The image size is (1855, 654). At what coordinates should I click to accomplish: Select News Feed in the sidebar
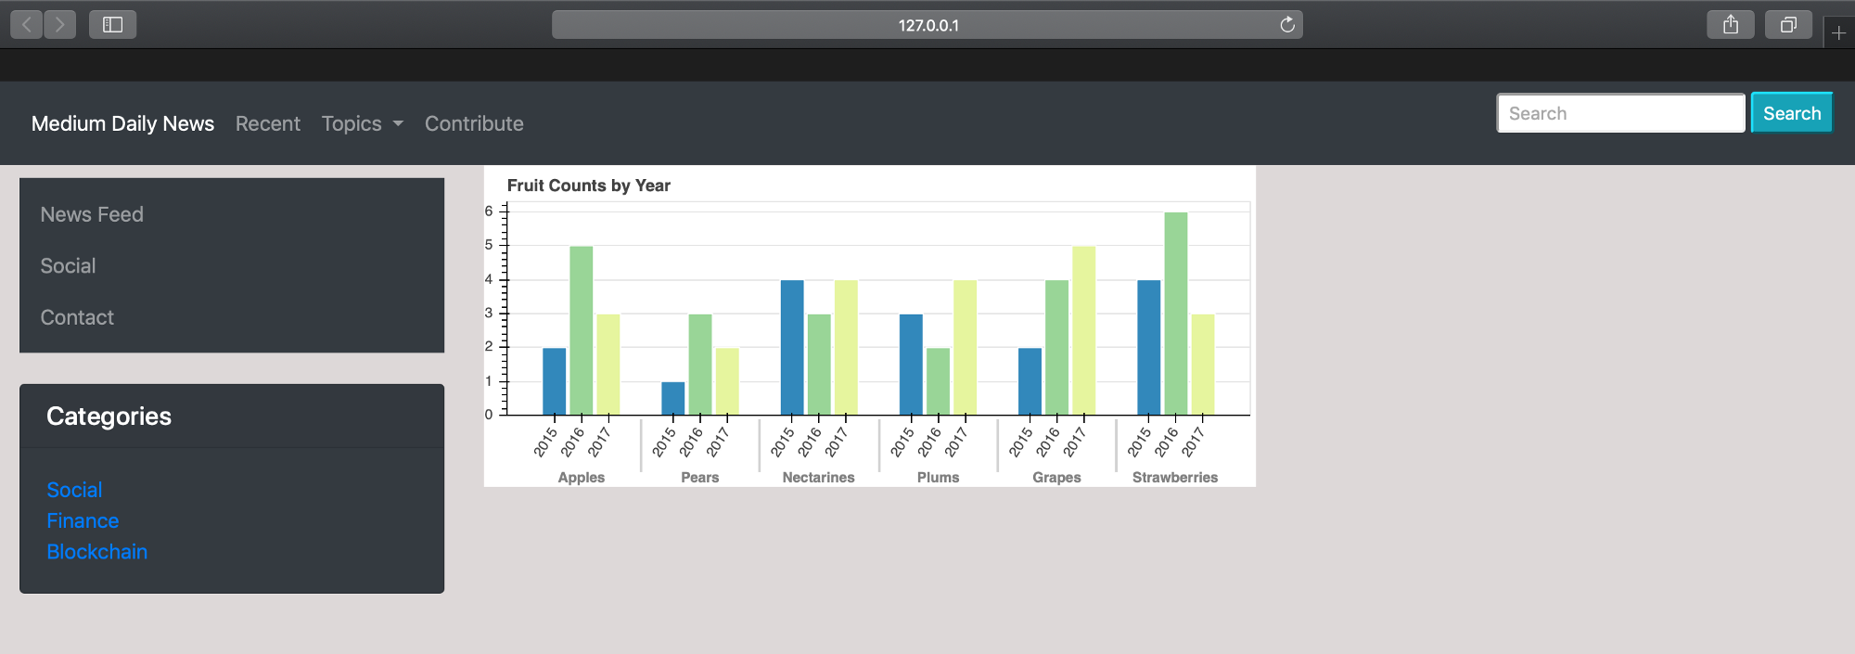(92, 214)
